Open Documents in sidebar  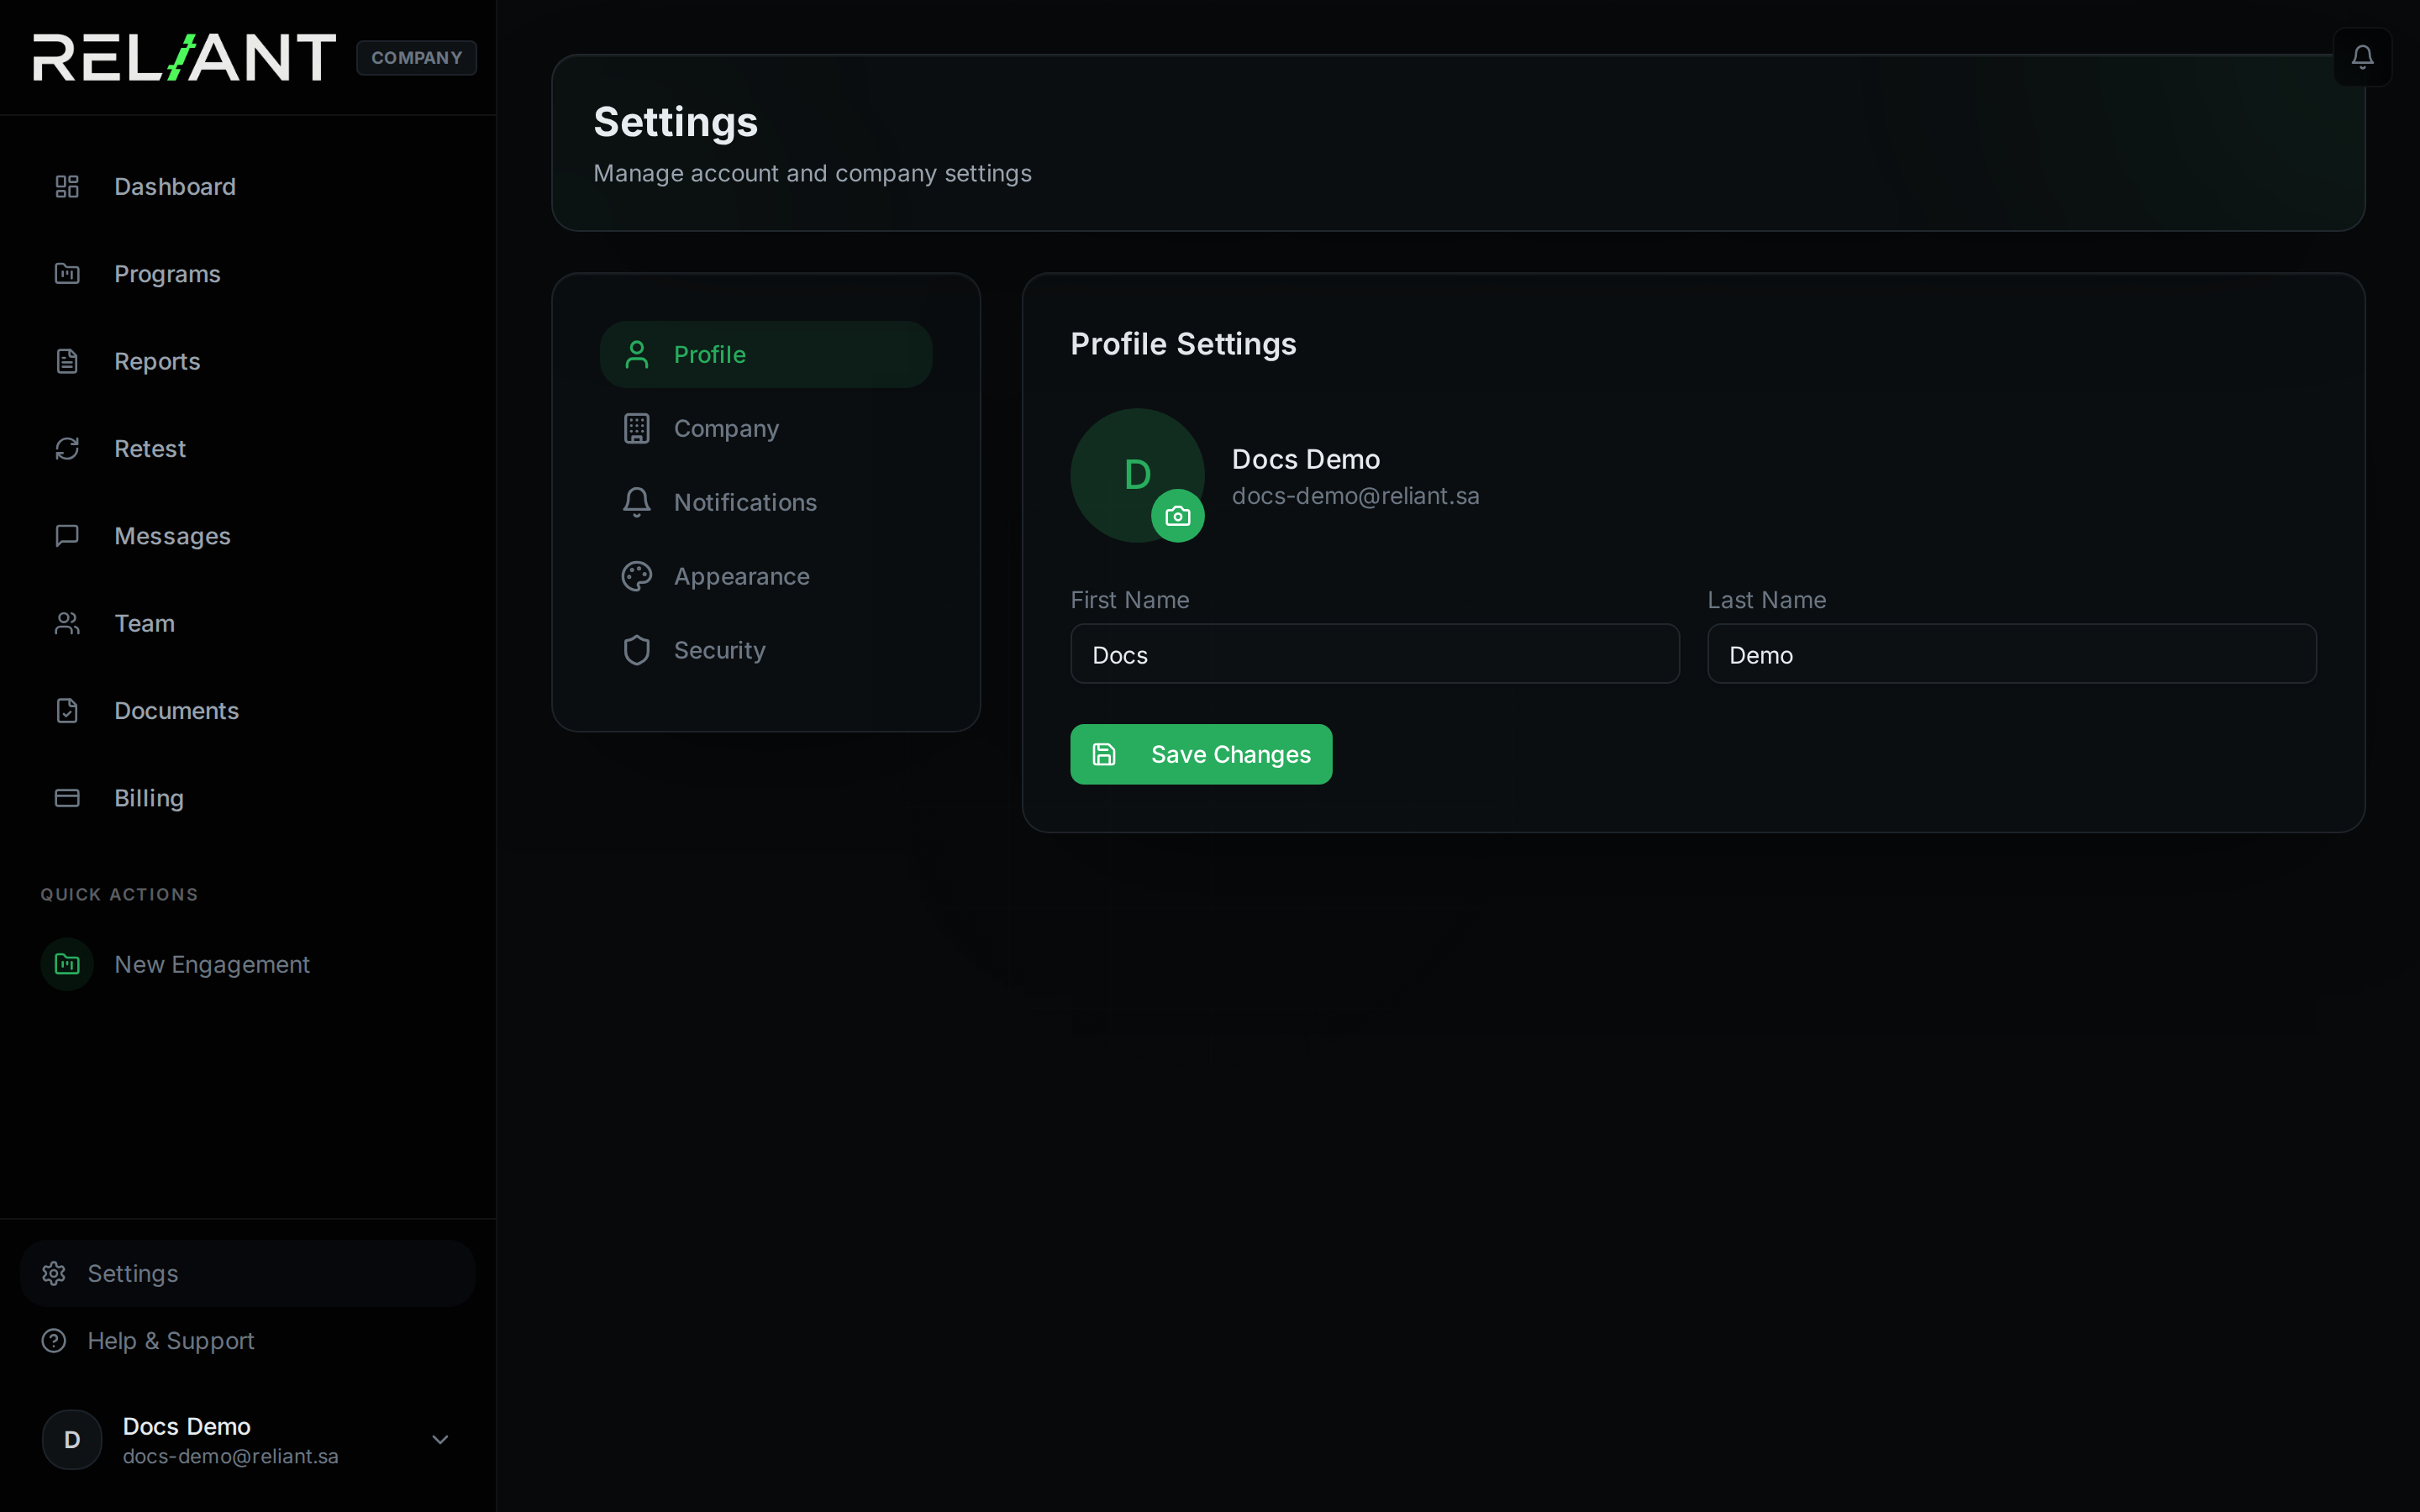pos(248,711)
